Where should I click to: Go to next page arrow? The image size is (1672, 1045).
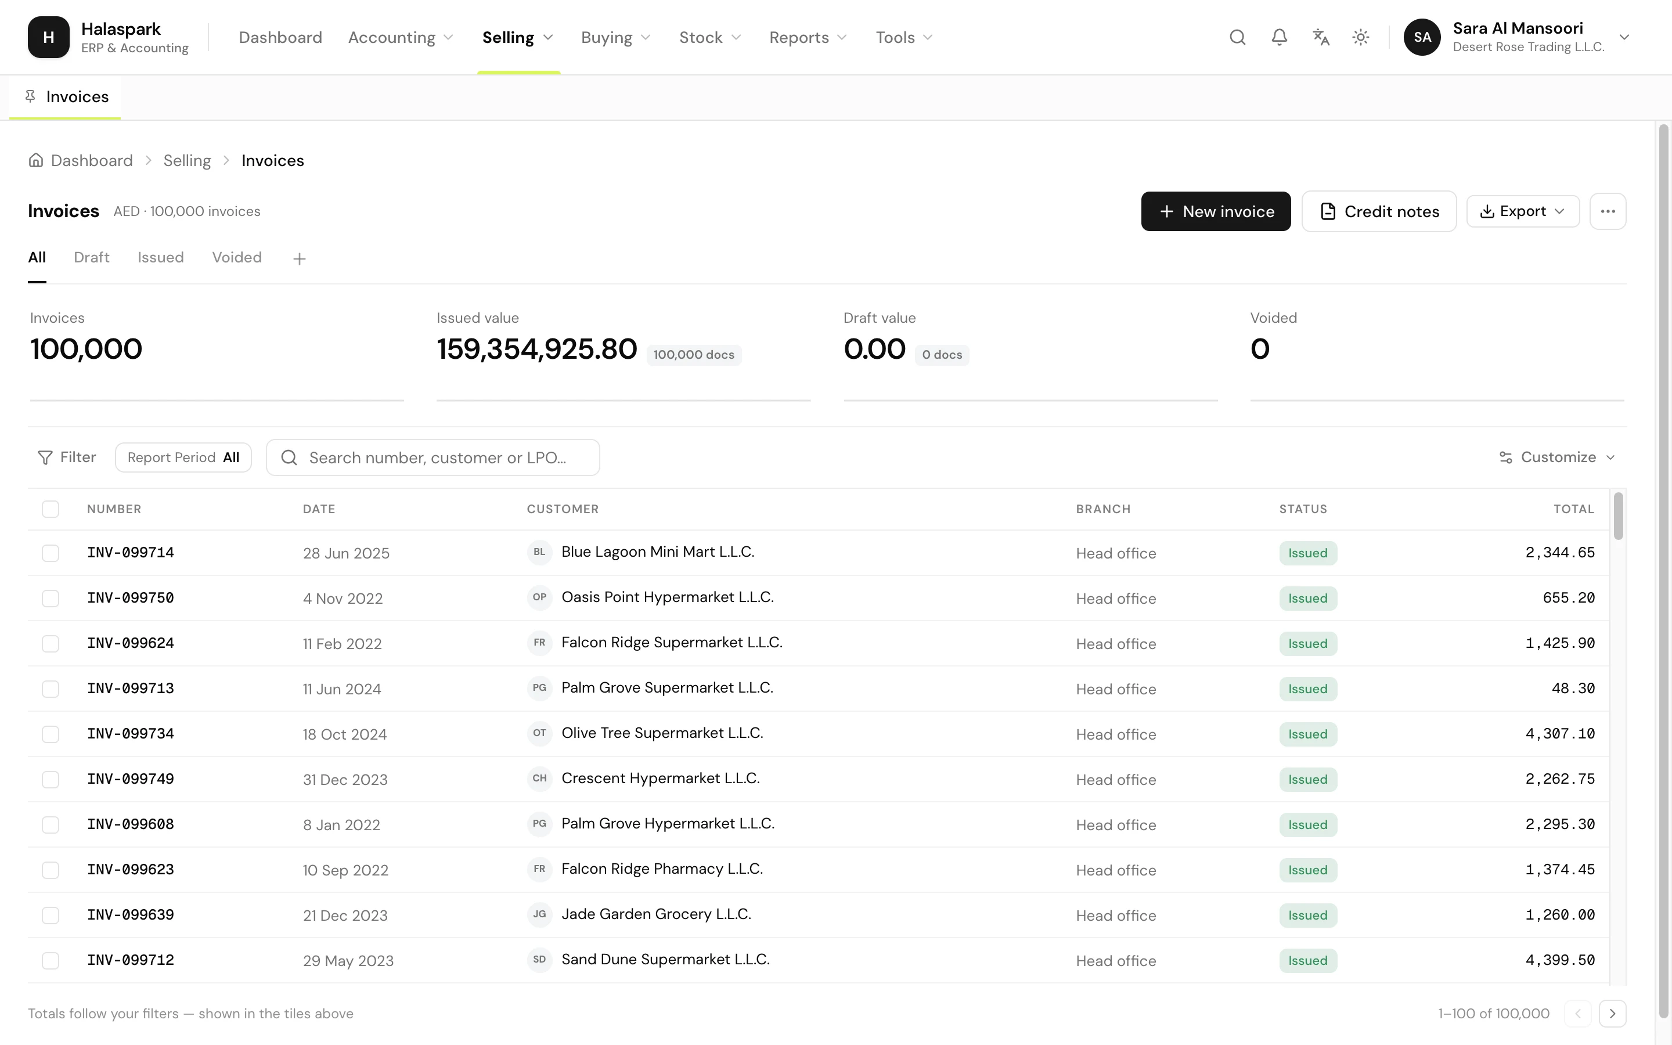[1613, 1014]
